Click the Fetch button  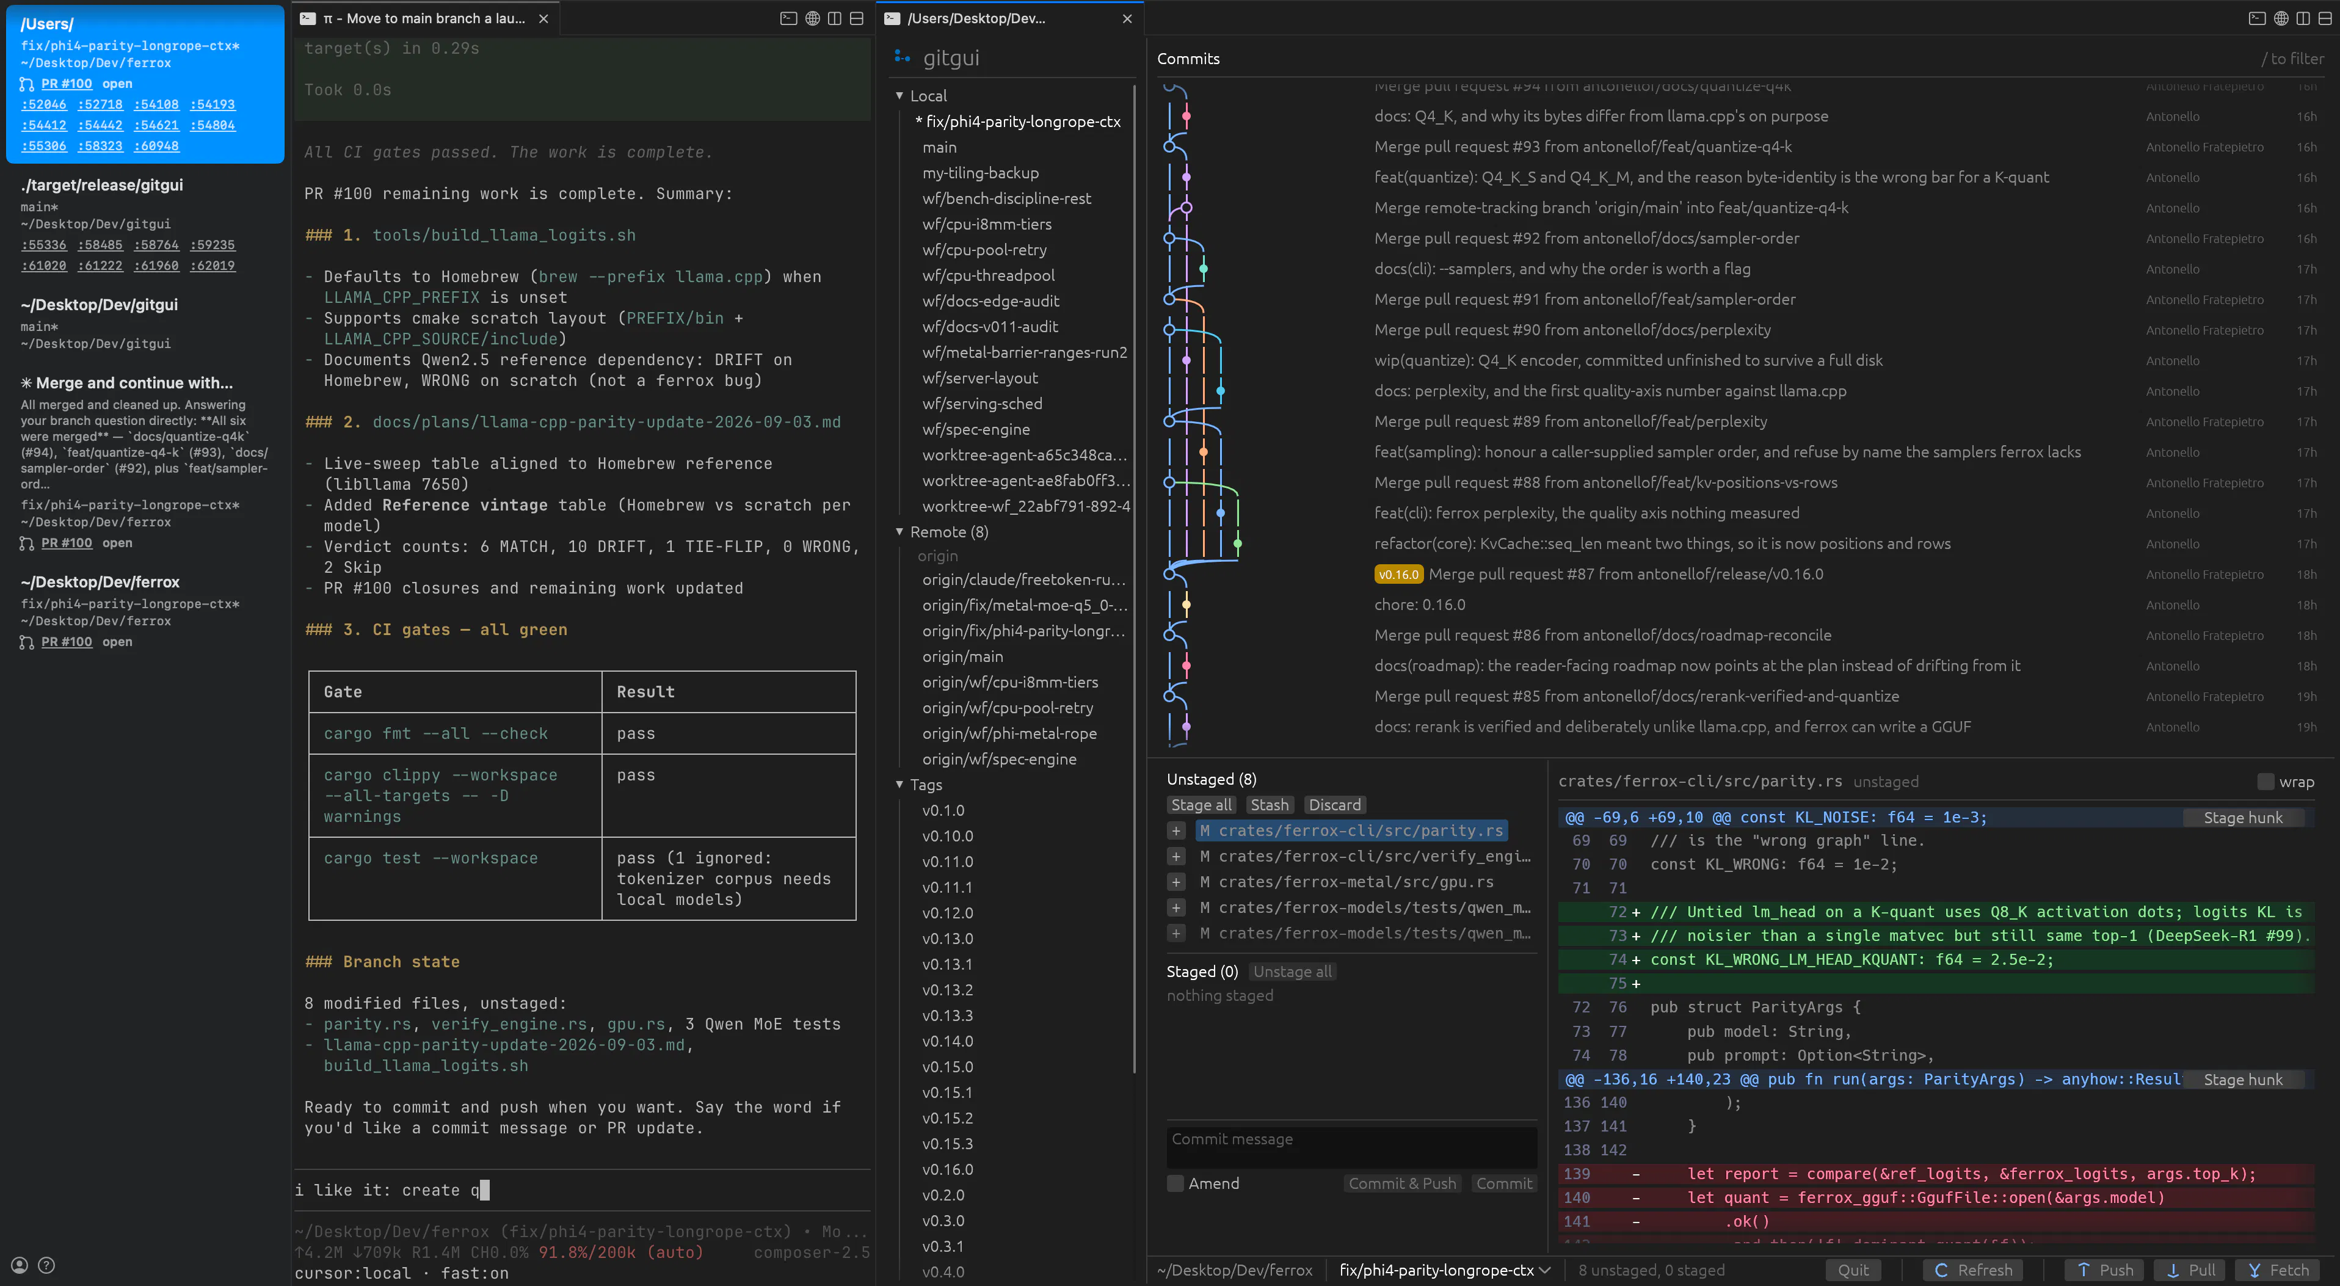pyautogui.click(x=2277, y=1270)
